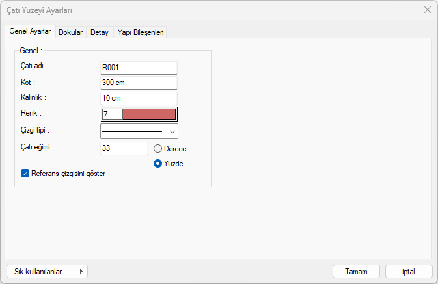Click the Kalınlık field showing 10 cm
Viewport: 438px width, 284px height.
[139, 98]
